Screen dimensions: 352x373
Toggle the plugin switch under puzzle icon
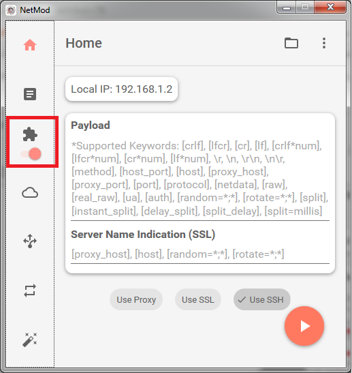click(31, 154)
